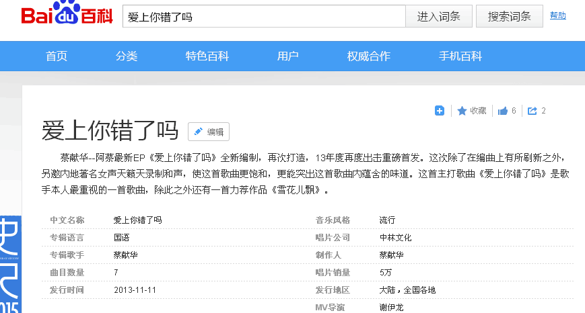Viewport: 585px width, 313px height.
Task: Open the 用户 navigation item
Action: coord(288,56)
